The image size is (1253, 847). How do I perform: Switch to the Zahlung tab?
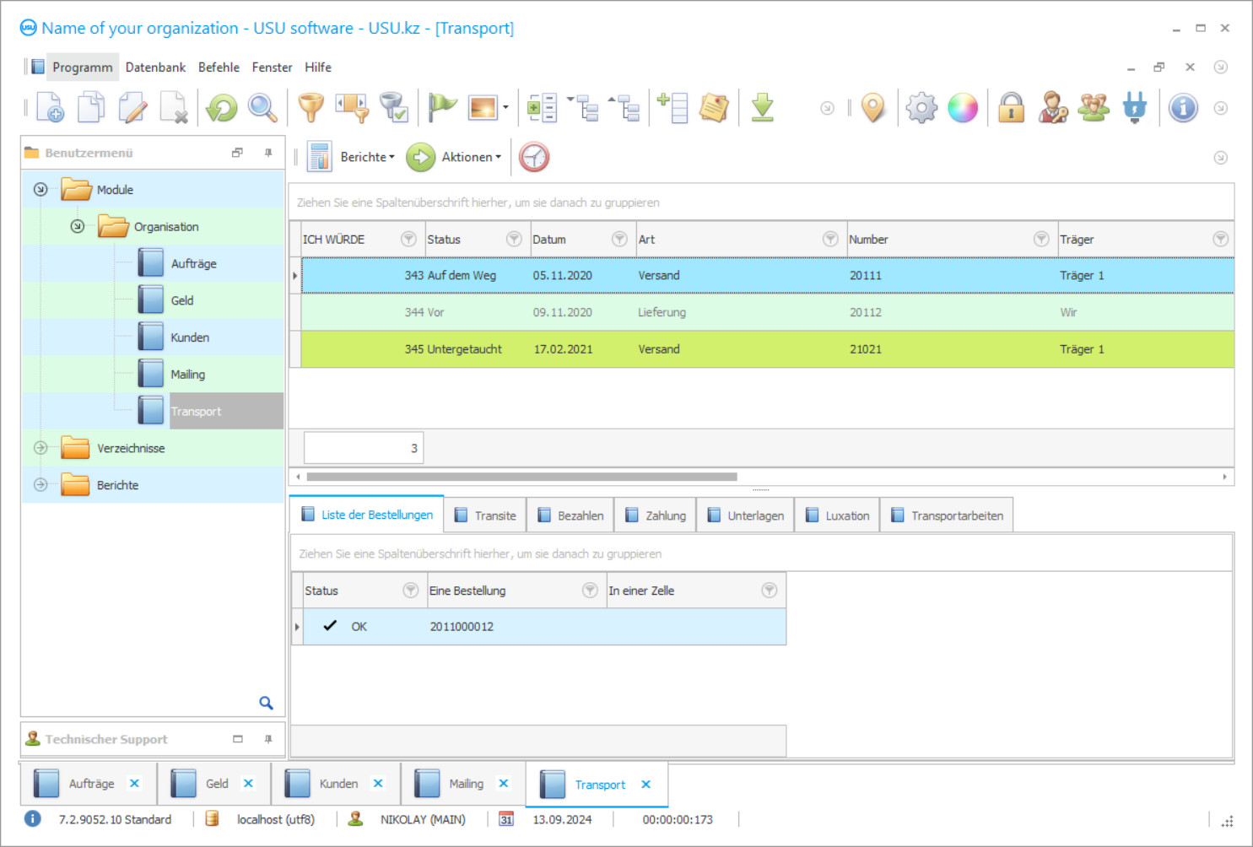tap(655, 515)
